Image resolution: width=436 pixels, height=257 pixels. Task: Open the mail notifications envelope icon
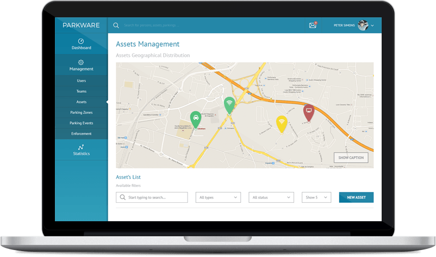click(x=313, y=25)
